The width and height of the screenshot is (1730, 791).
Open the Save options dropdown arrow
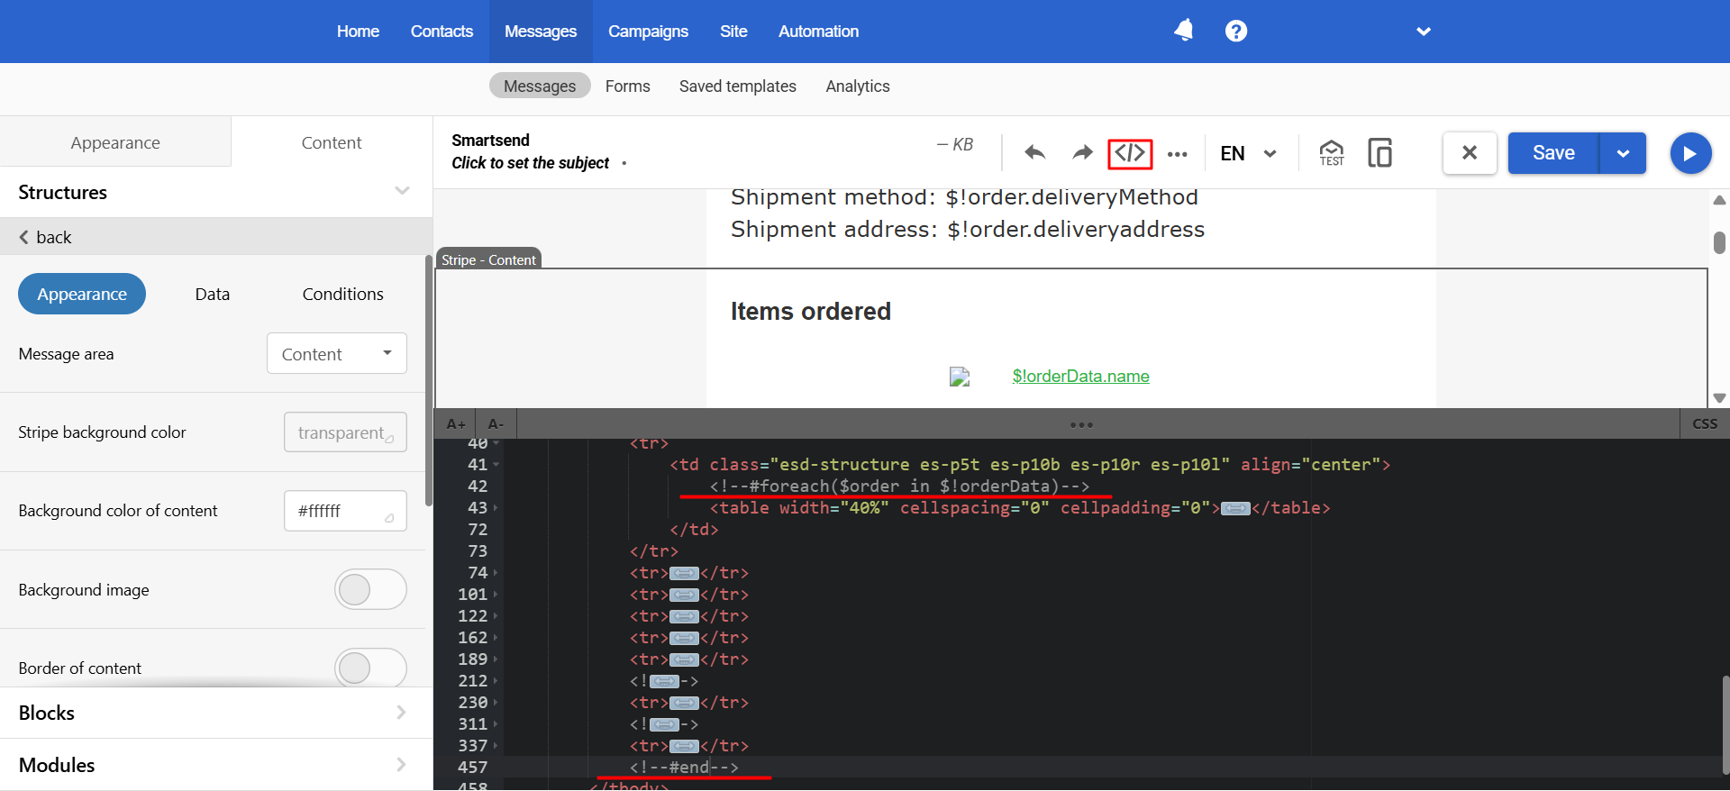[x=1623, y=153]
